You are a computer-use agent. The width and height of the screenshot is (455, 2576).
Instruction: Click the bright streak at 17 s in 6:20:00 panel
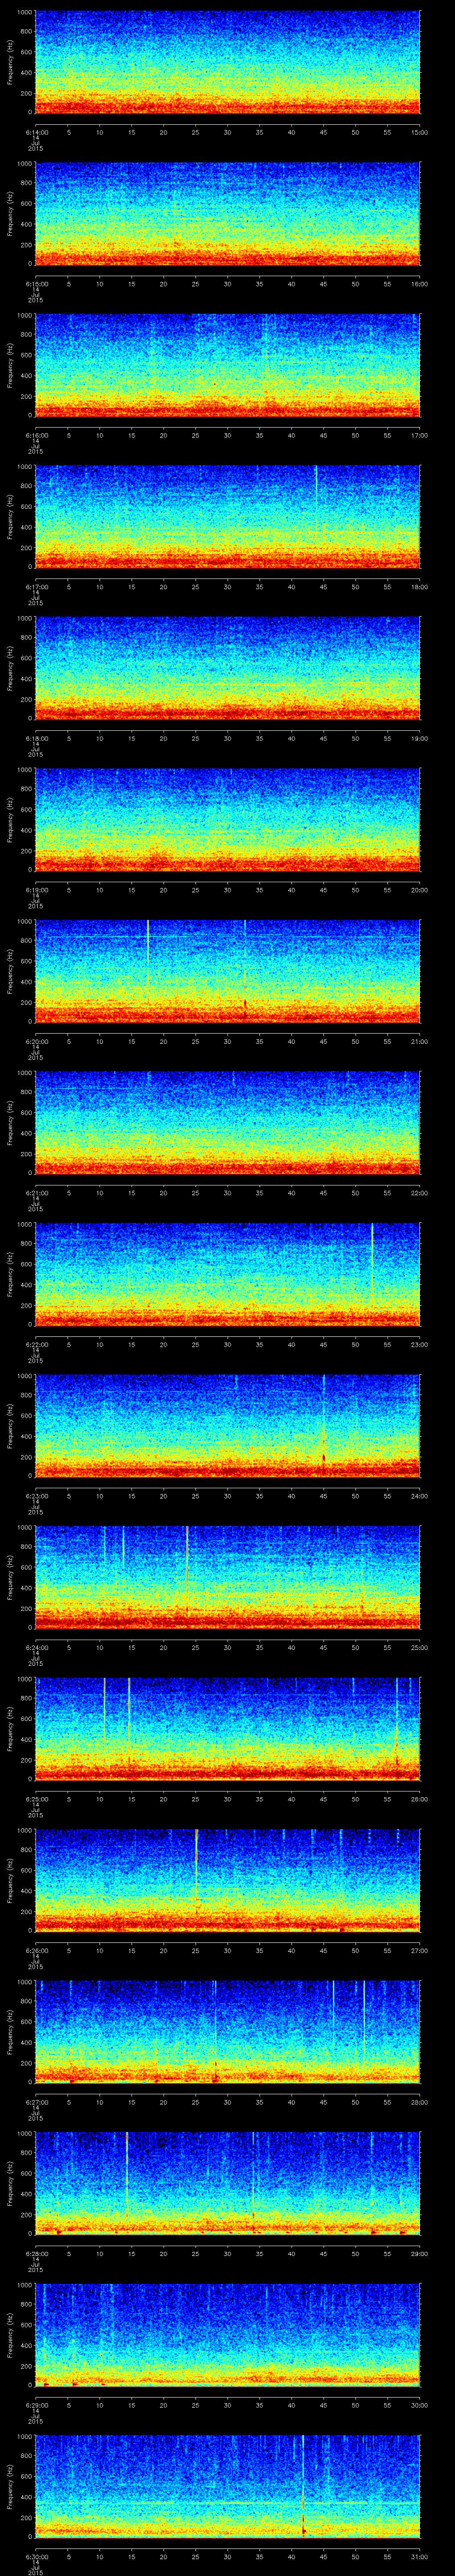tap(148, 942)
